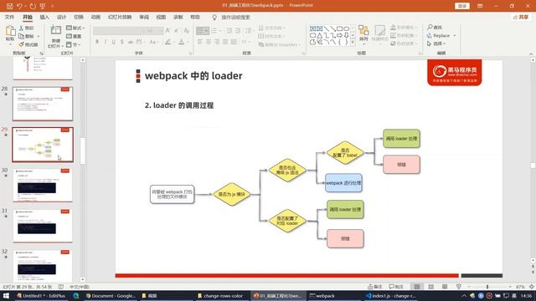The image size is (536, 301).
Task: Reset the slide layout
Action: [x=74, y=36]
